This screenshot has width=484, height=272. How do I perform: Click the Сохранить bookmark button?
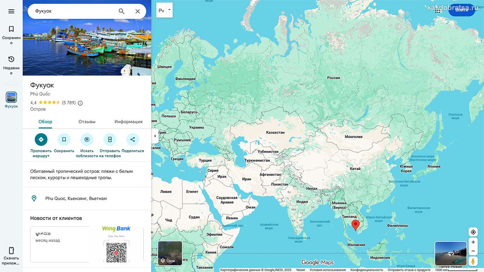[64, 140]
